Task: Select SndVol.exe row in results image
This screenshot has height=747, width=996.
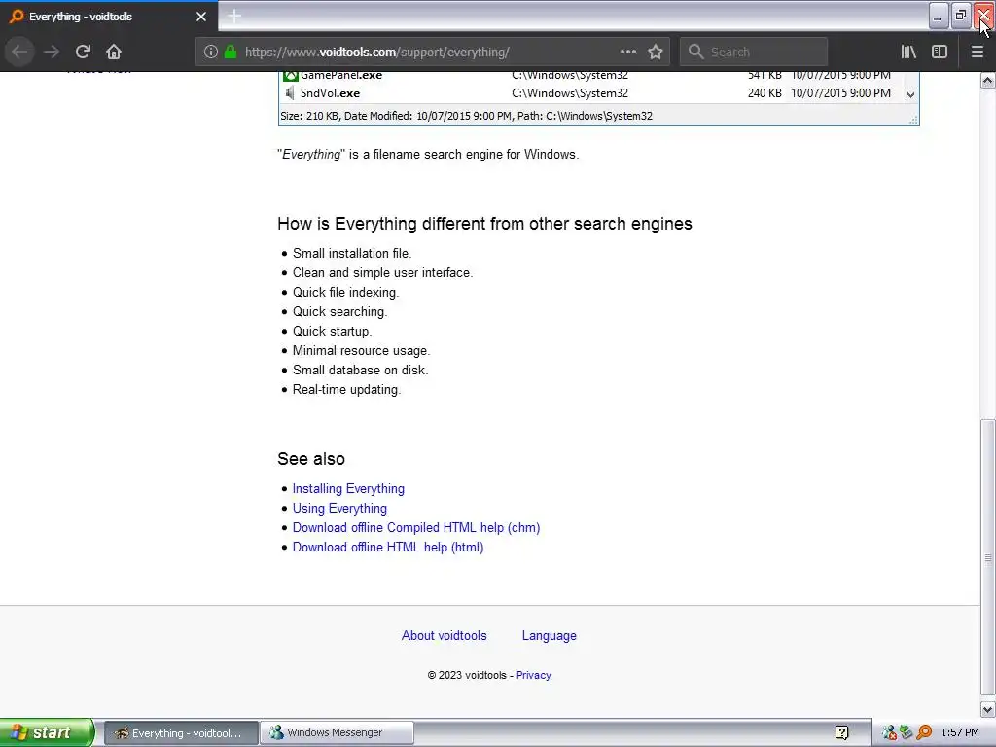Action: [591, 93]
